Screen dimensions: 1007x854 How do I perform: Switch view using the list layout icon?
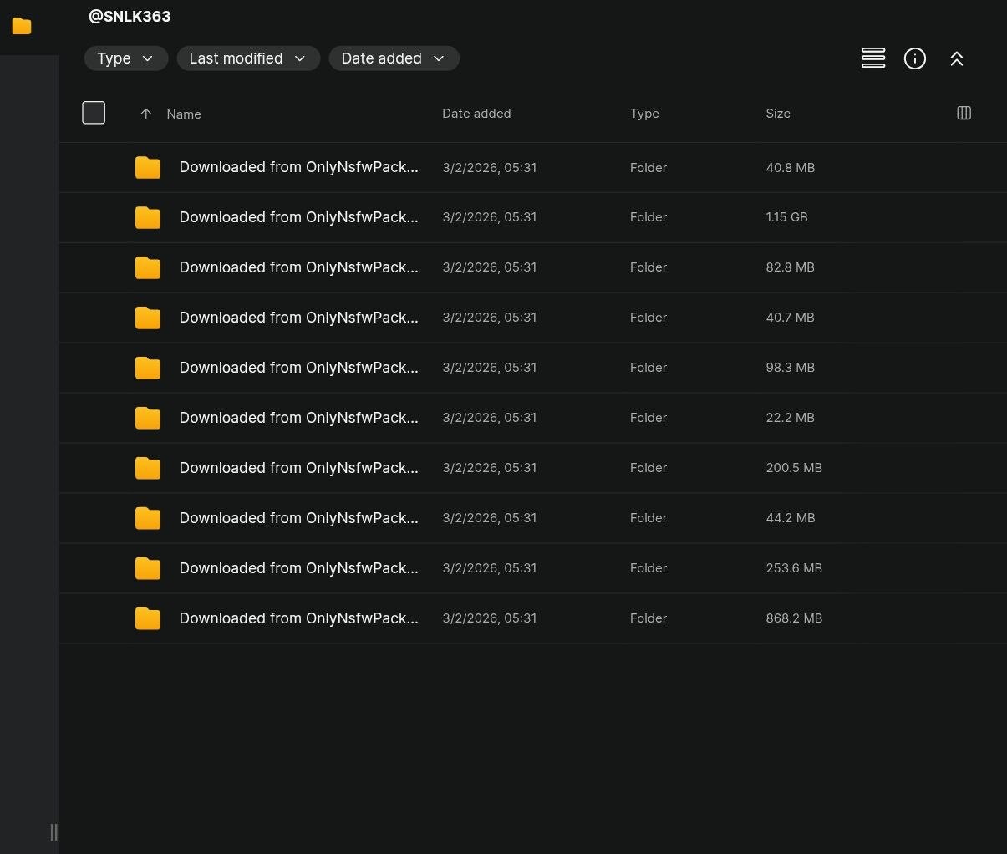[872, 58]
